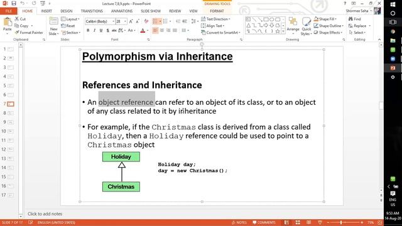
Task: Switch to the DESIGN tab
Action: [x=67, y=11]
